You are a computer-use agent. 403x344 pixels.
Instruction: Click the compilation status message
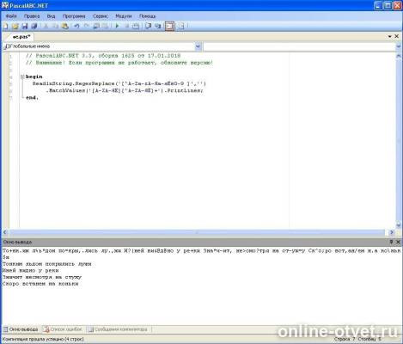[x=43, y=339]
